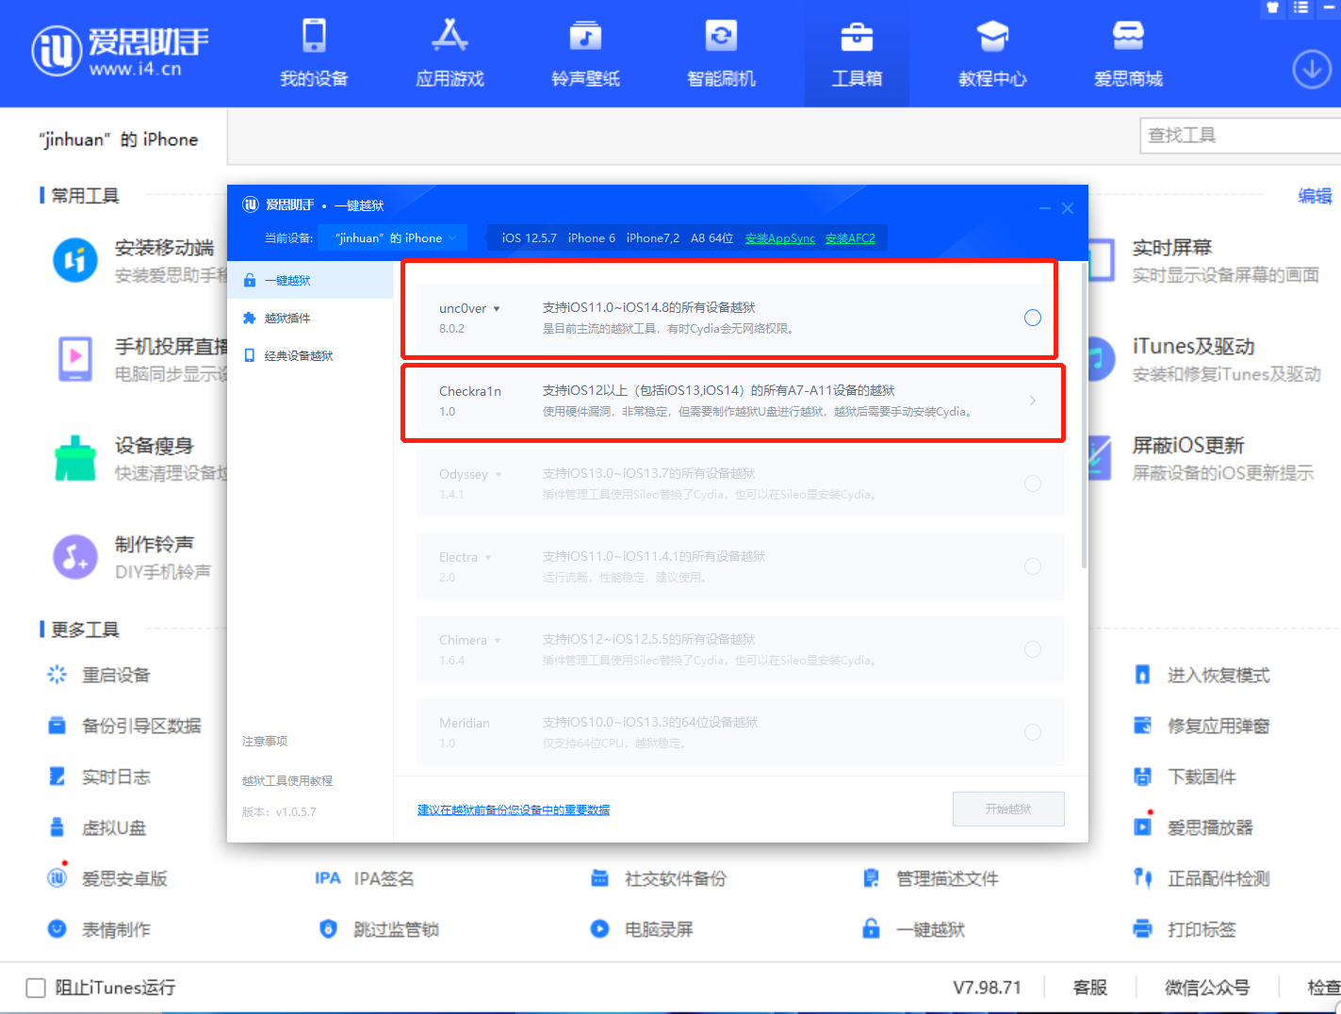This screenshot has height=1014, width=1341.
Task: Open the list menu icon in the title bar
Action: (x=1300, y=8)
